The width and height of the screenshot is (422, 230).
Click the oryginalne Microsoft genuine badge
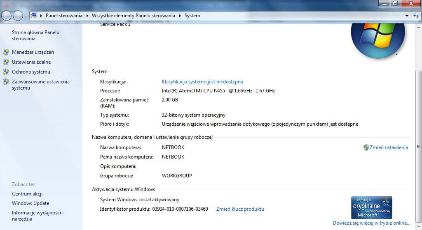click(x=371, y=207)
